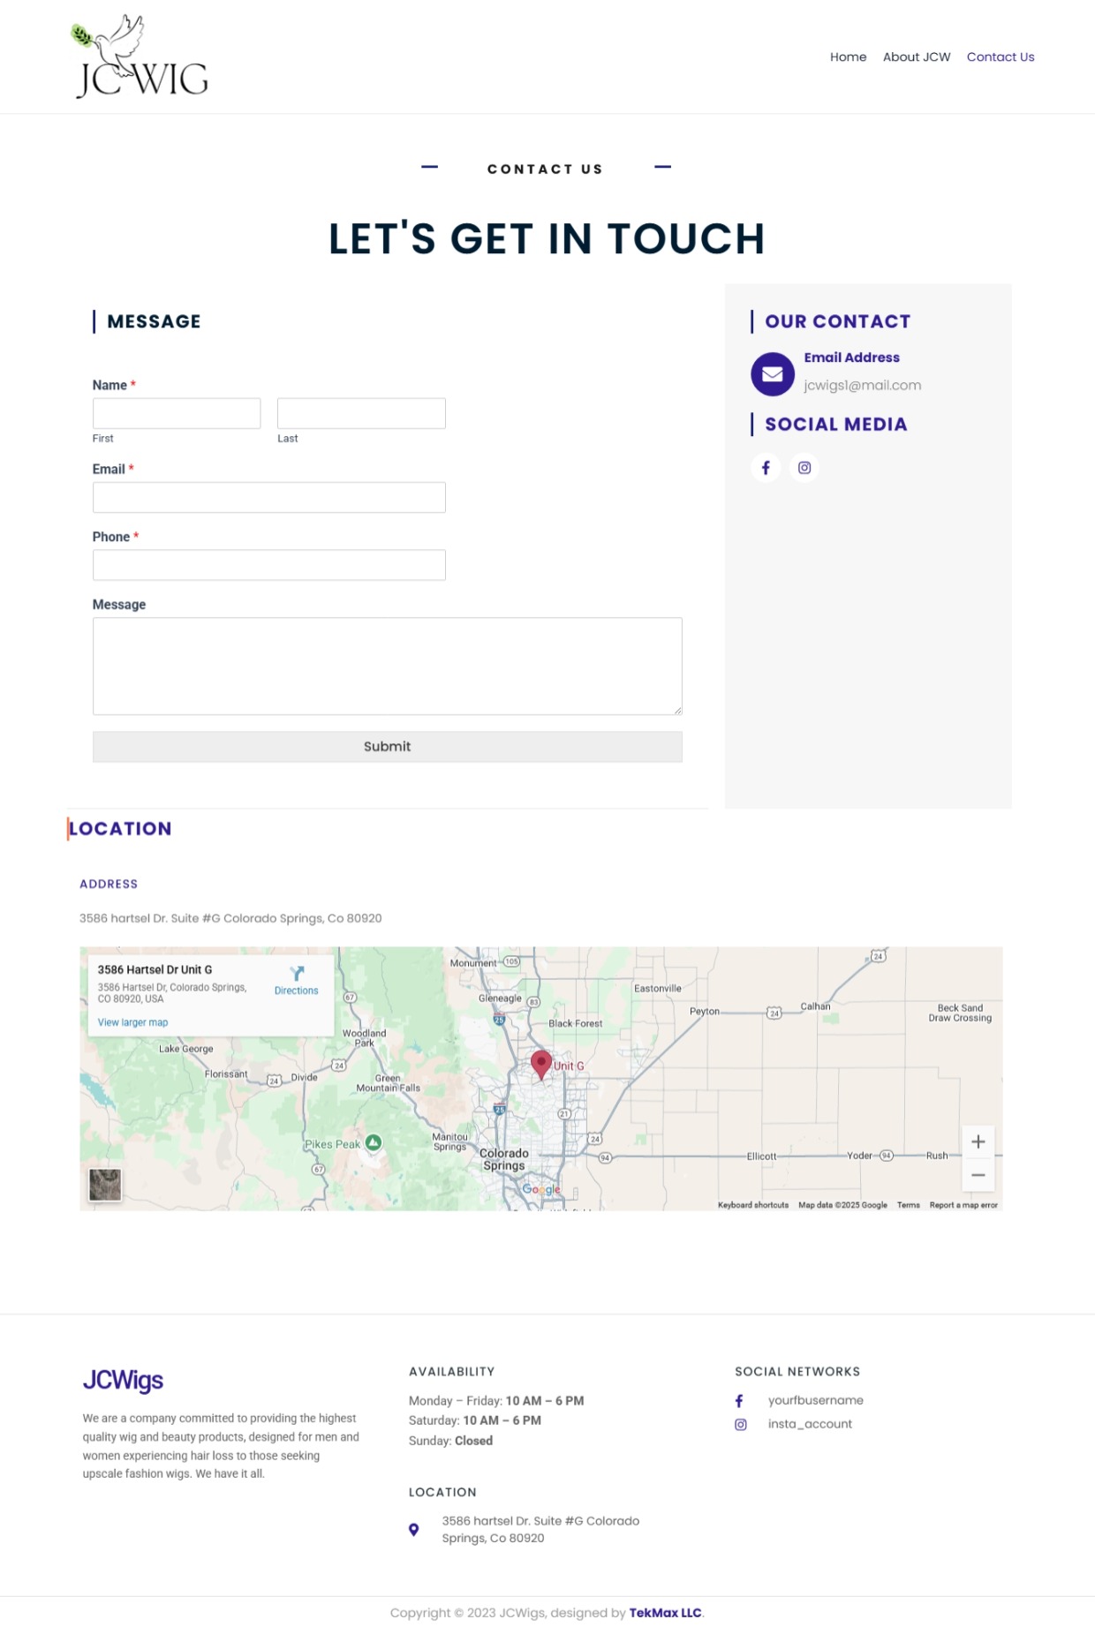1095x1627 pixels.
Task: Open the TekMax LLC link
Action: pos(665,1613)
